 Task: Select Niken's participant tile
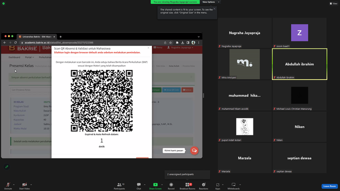pyautogui.click(x=300, y=127)
